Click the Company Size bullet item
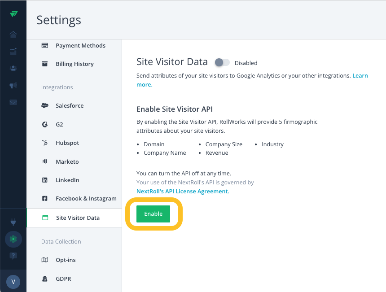This screenshot has width=386, height=292. [x=224, y=144]
